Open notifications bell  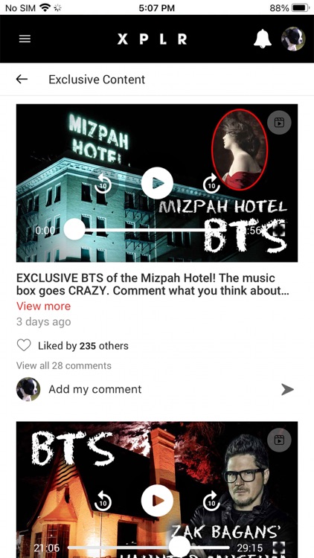click(263, 39)
